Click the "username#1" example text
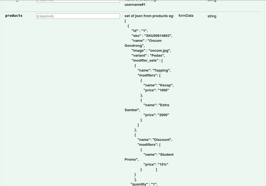 click(x=135, y=5)
